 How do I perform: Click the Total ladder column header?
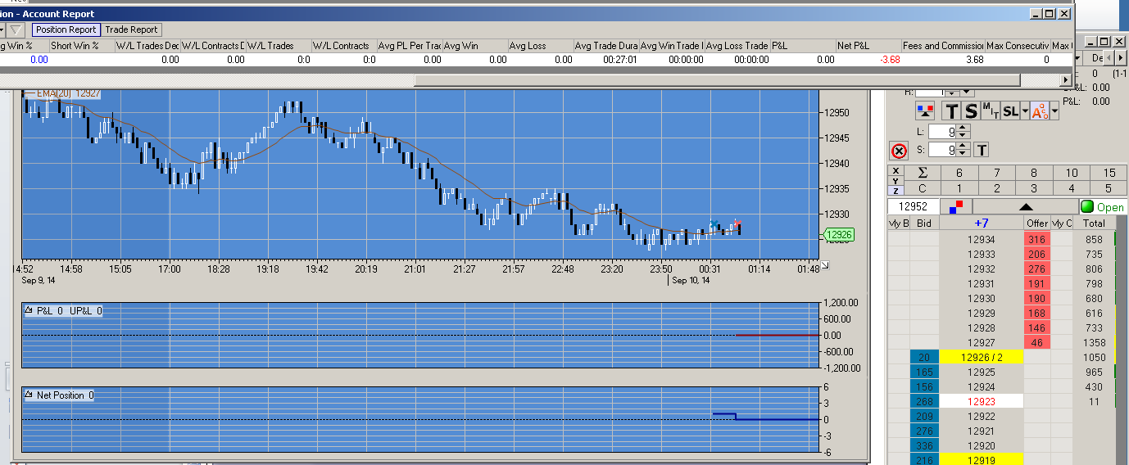[1094, 223]
